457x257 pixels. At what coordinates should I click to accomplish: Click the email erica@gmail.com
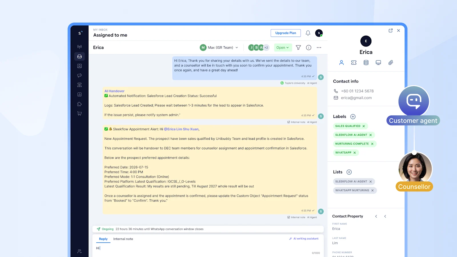coord(356,98)
